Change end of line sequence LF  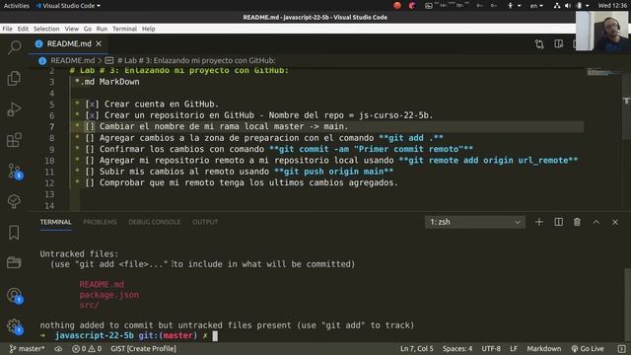tap(514, 348)
